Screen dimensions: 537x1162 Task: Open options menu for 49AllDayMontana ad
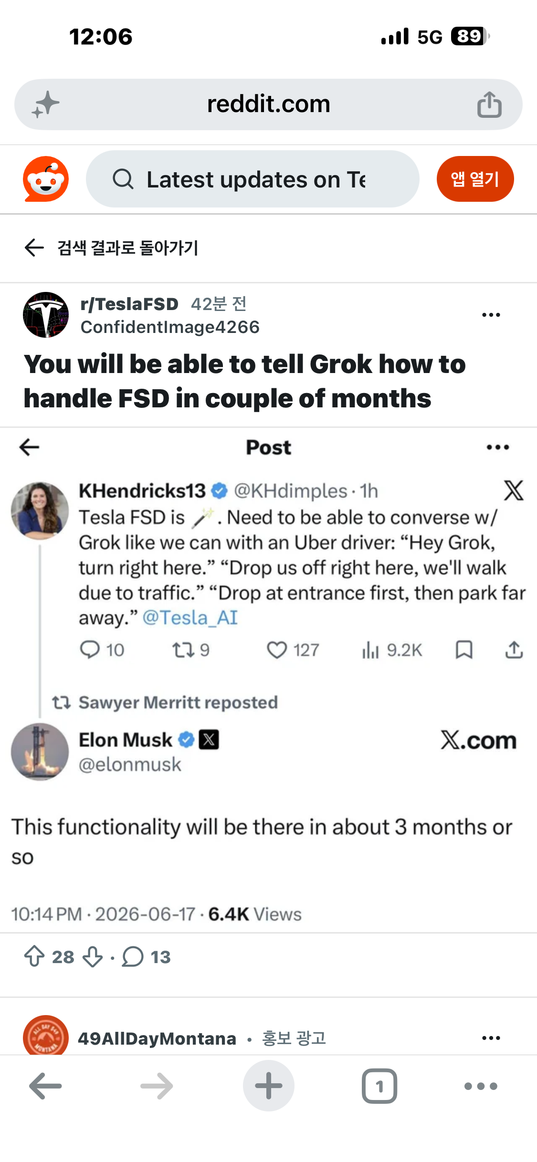pyautogui.click(x=491, y=1038)
